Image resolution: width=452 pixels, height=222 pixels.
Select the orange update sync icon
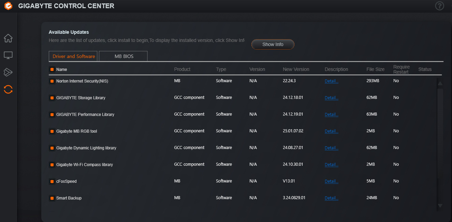click(8, 89)
